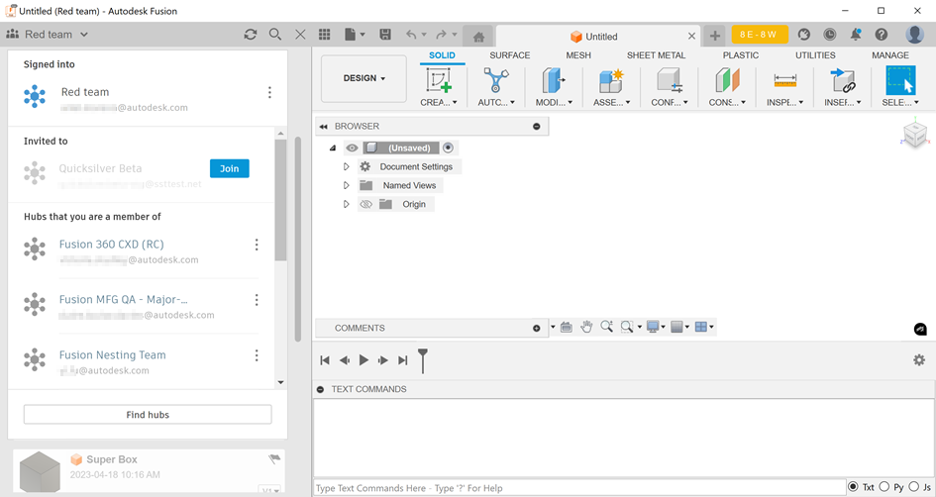936x497 pixels.
Task: Click the text commands input field
Action: pyautogui.click(x=579, y=487)
